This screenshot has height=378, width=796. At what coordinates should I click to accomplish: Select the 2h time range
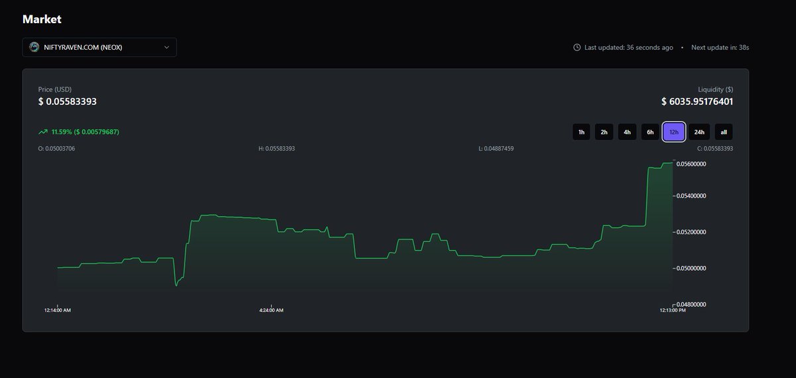coord(604,132)
